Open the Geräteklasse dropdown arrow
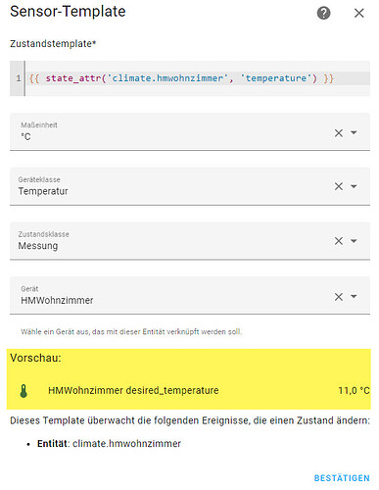379x490 pixels. [354, 186]
